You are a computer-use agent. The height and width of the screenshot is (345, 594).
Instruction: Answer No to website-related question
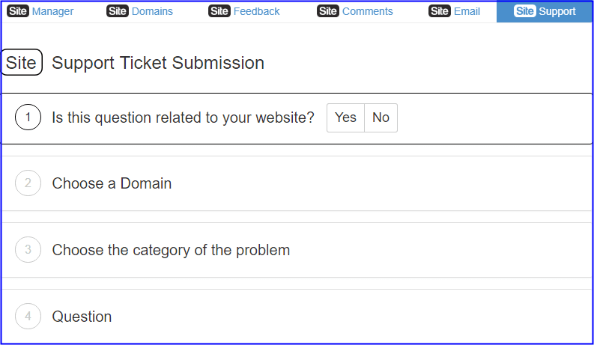tap(381, 117)
